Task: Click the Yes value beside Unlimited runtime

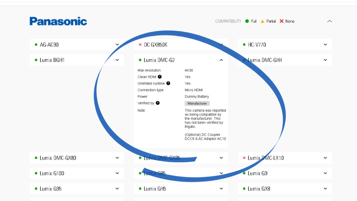Action: tap(188, 83)
